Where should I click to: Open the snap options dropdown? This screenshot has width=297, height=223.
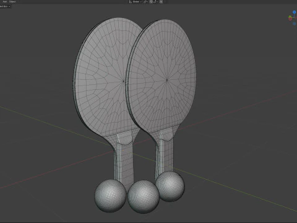[x=156, y=2]
